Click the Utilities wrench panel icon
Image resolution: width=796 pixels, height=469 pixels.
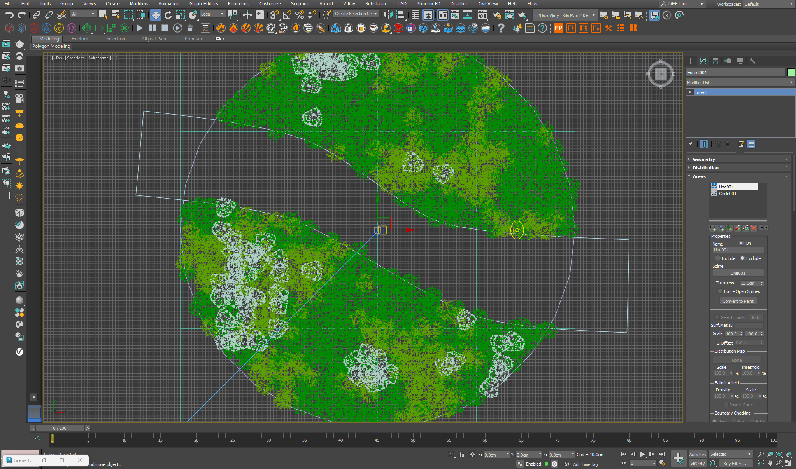(753, 61)
